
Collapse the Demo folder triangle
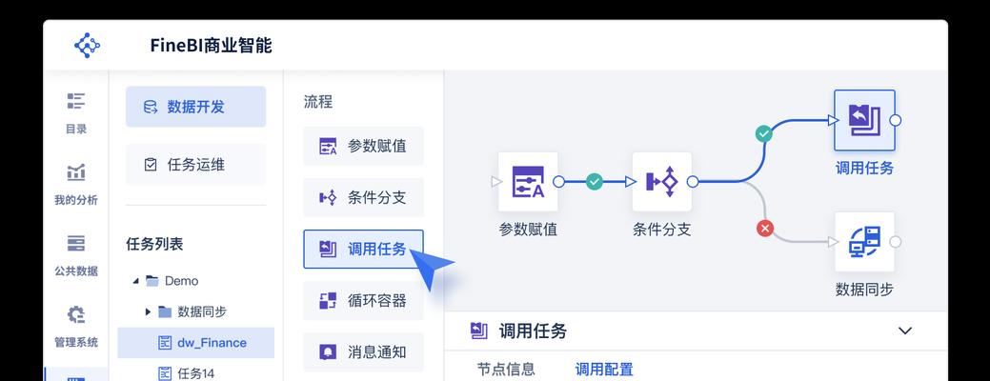click(135, 281)
